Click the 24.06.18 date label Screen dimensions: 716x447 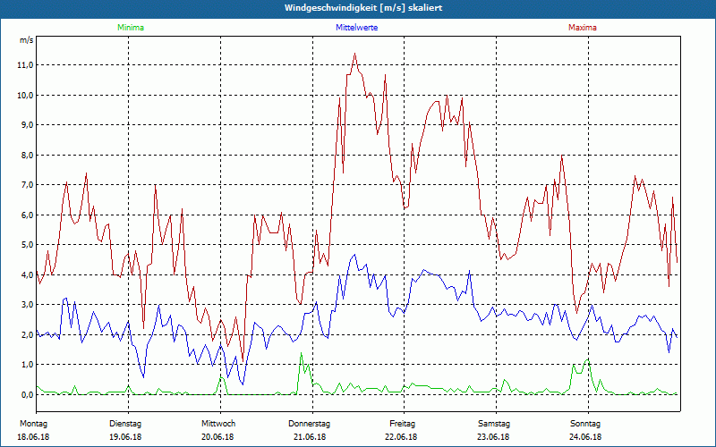click(586, 437)
